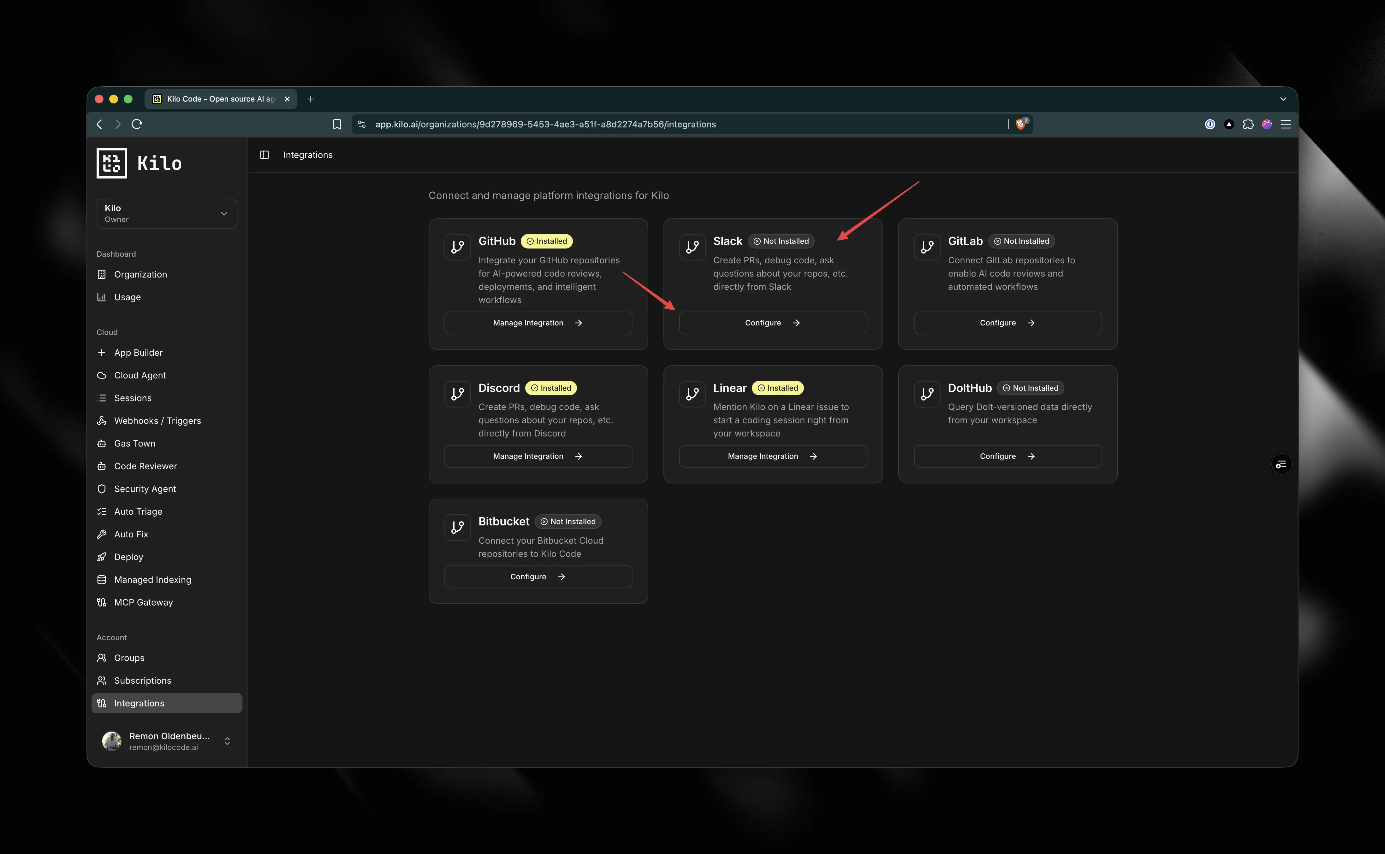This screenshot has width=1385, height=854.
Task: Click Configure on the DoltHub card
Action: point(1008,456)
